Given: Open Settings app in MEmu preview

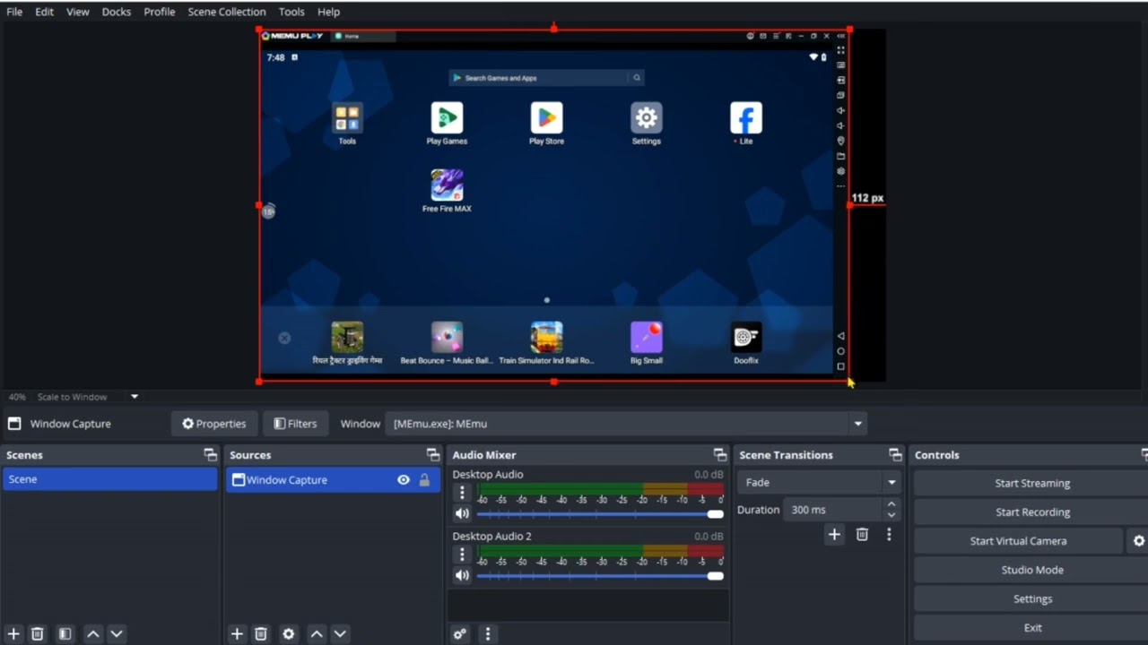Looking at the screenshot, I should (646, 124).
